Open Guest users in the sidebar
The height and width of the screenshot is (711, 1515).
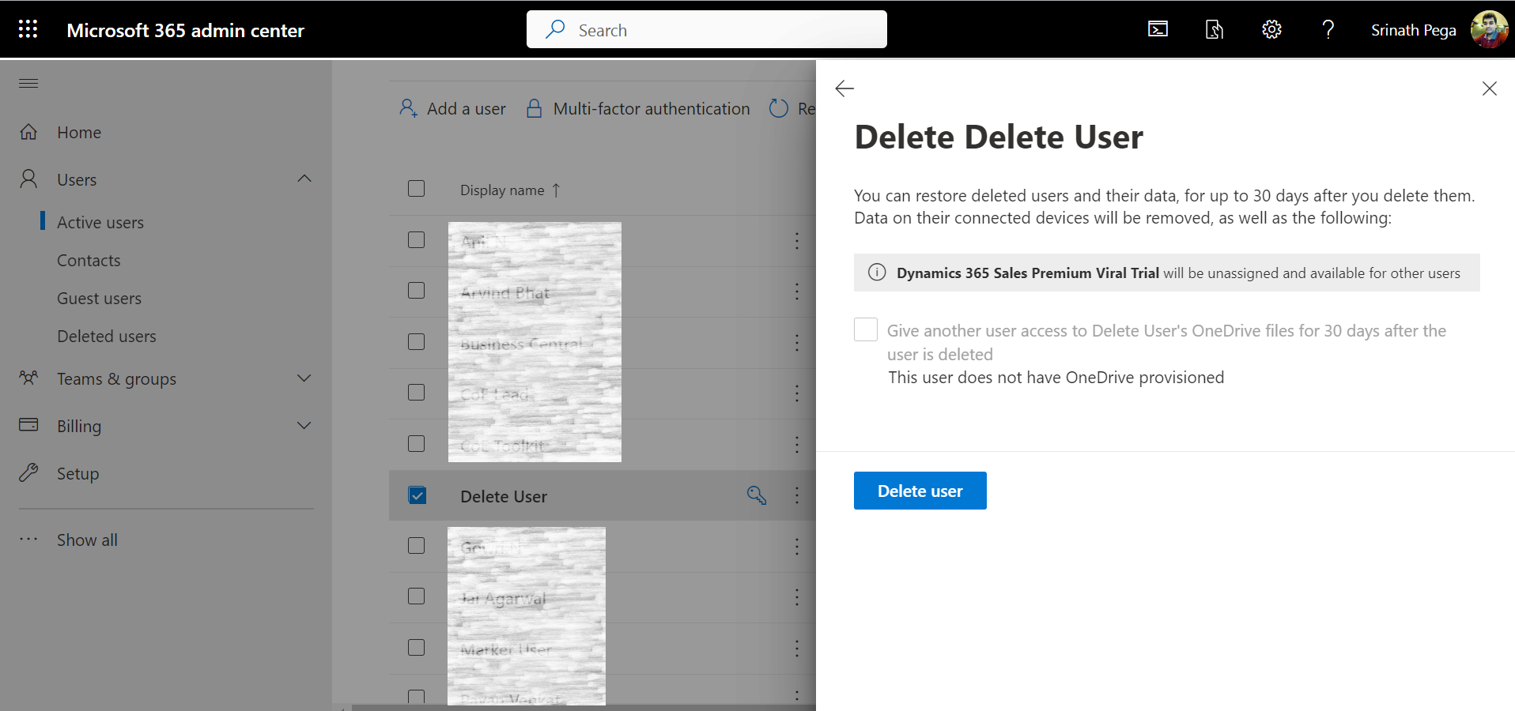click(x=99, y=299)
